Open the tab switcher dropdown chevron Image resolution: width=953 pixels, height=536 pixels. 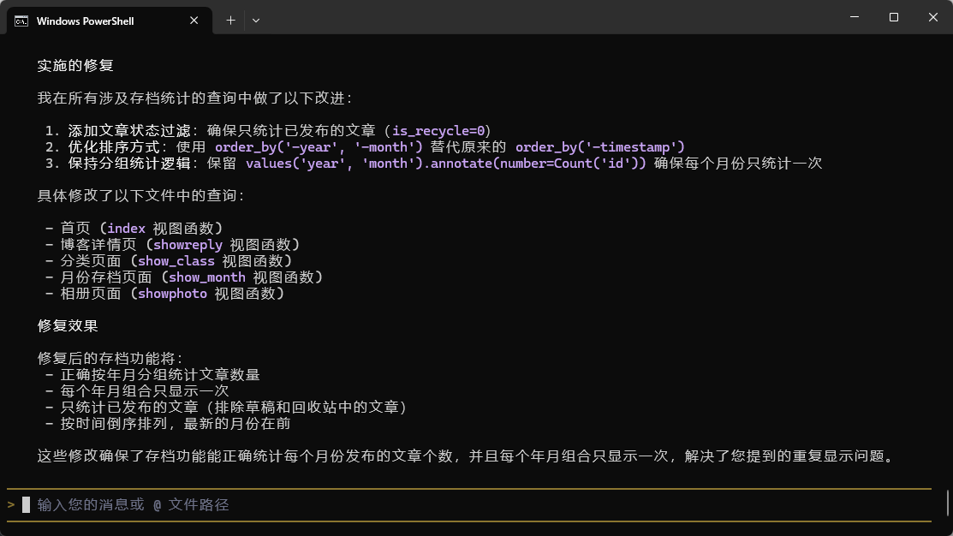(255, 18)
